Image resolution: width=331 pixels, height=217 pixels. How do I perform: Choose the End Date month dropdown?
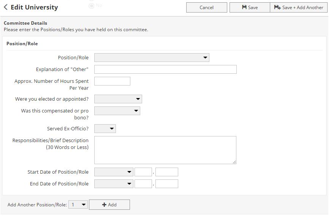click(114, 184)
